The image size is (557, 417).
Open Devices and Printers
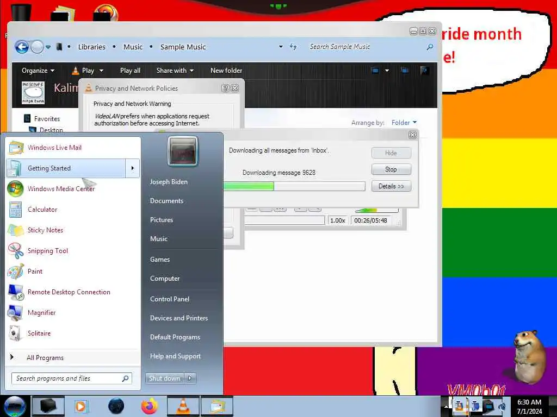179,318
